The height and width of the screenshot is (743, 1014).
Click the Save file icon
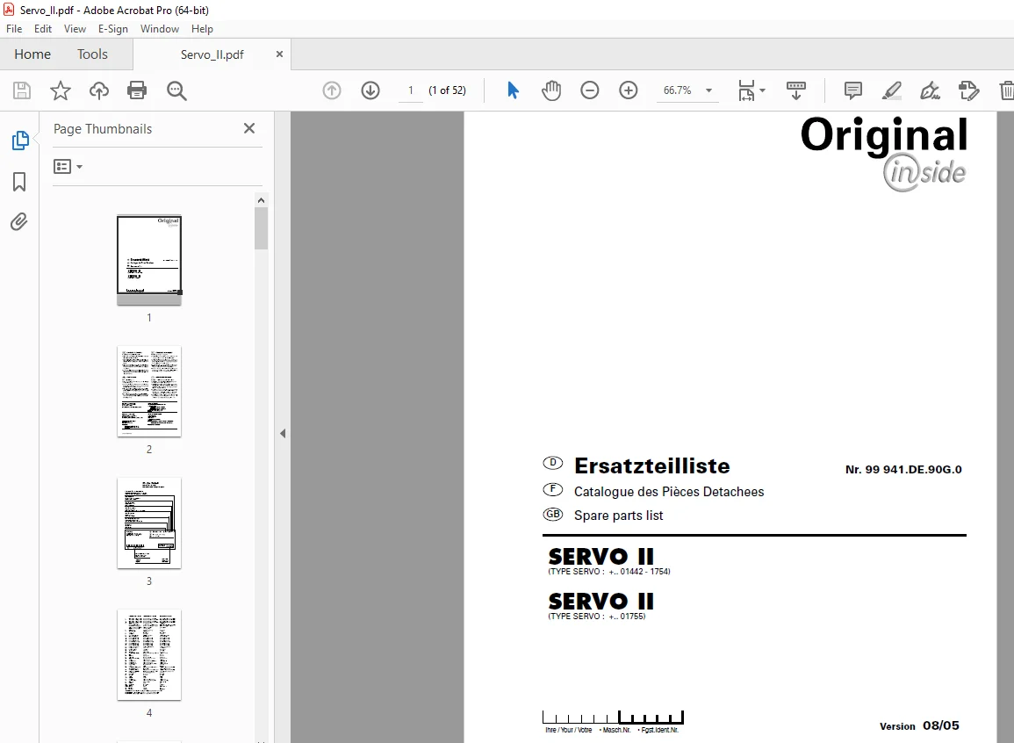(x=22, y=90)
